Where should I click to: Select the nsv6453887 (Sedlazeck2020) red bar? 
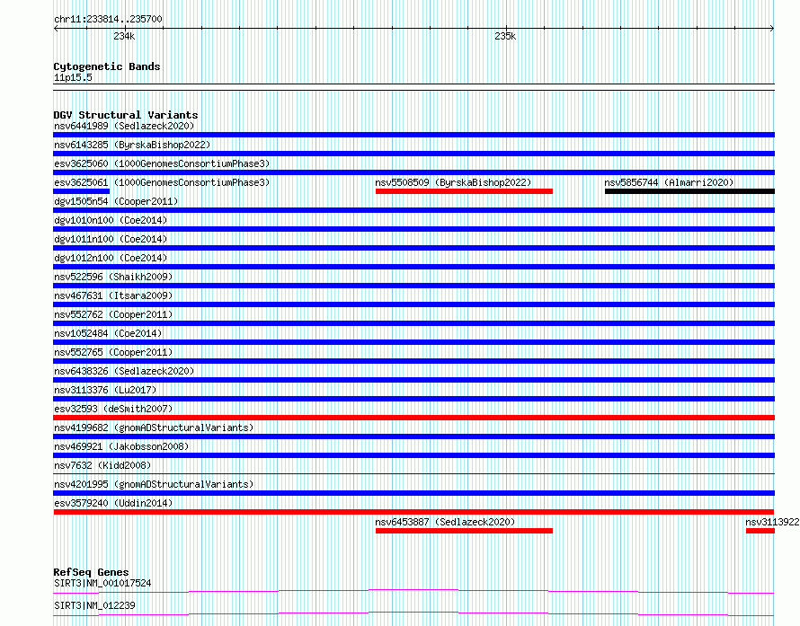463,531
